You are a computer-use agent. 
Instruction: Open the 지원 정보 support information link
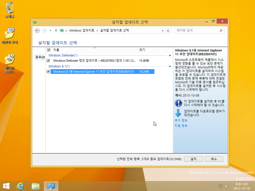coord(181,126)
